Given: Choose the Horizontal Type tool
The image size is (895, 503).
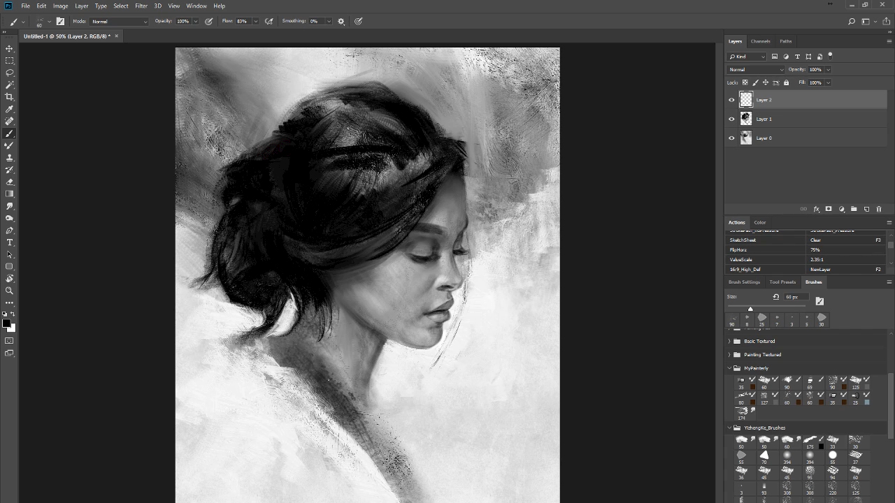Looking at the screenshot, I should (x=10, y=242).
